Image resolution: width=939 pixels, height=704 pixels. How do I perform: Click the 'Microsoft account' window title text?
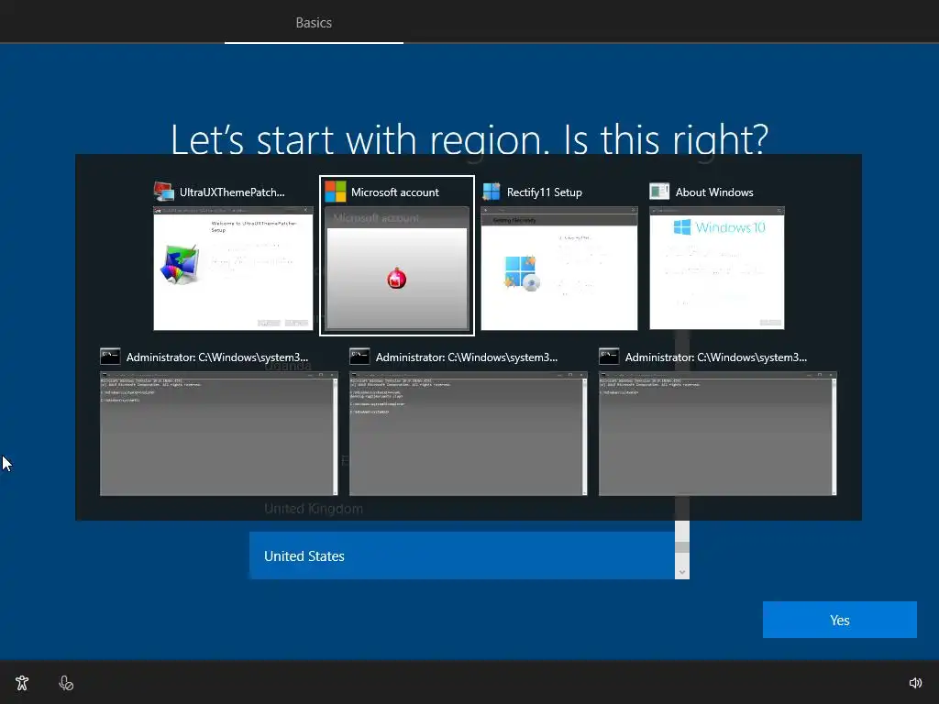pyautogui.click(x=394, y=192)
